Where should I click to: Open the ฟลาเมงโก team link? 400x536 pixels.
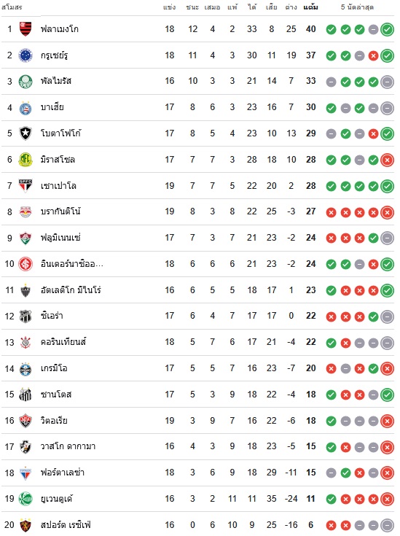pyautogui.click(x=60, y=29)
